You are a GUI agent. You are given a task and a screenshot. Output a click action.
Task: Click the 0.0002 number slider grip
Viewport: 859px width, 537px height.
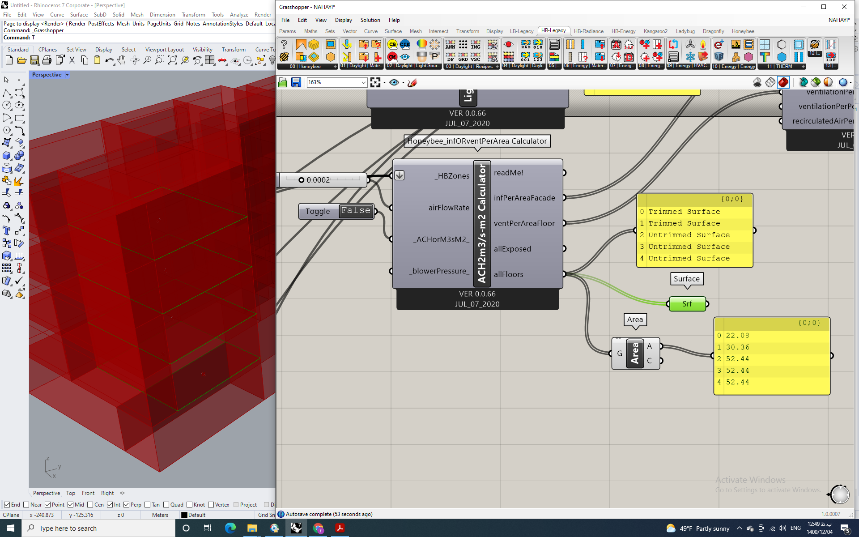301,180
